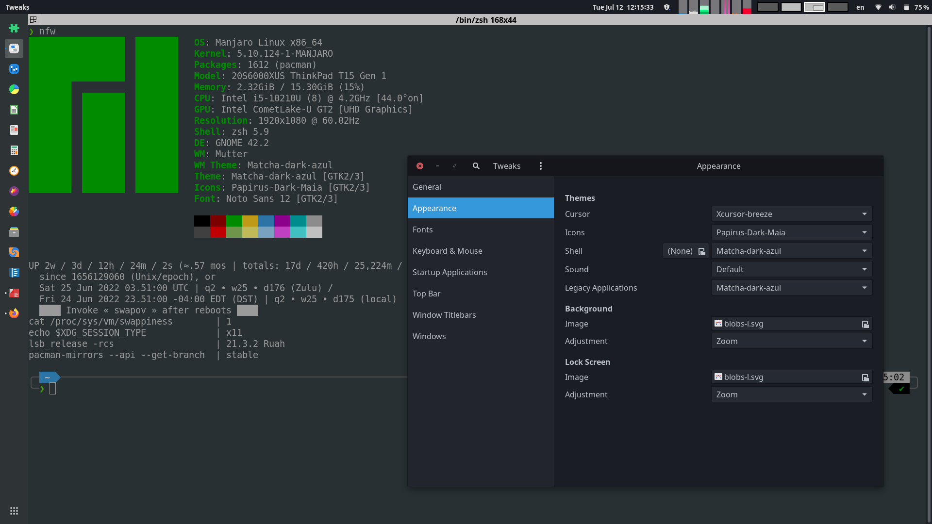This screenshot has width=932, height=524.
Task: Click the Shell theme reset icon beside (None)
Action: click(701, 251)
